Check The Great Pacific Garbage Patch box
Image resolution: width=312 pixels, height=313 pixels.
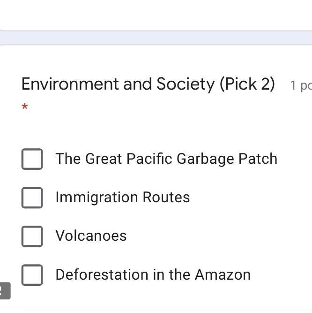pos(32,159)
